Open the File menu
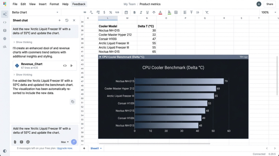 tap(15, 4)
